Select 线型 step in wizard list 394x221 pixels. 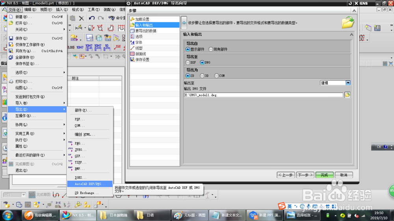pos(154,48)
